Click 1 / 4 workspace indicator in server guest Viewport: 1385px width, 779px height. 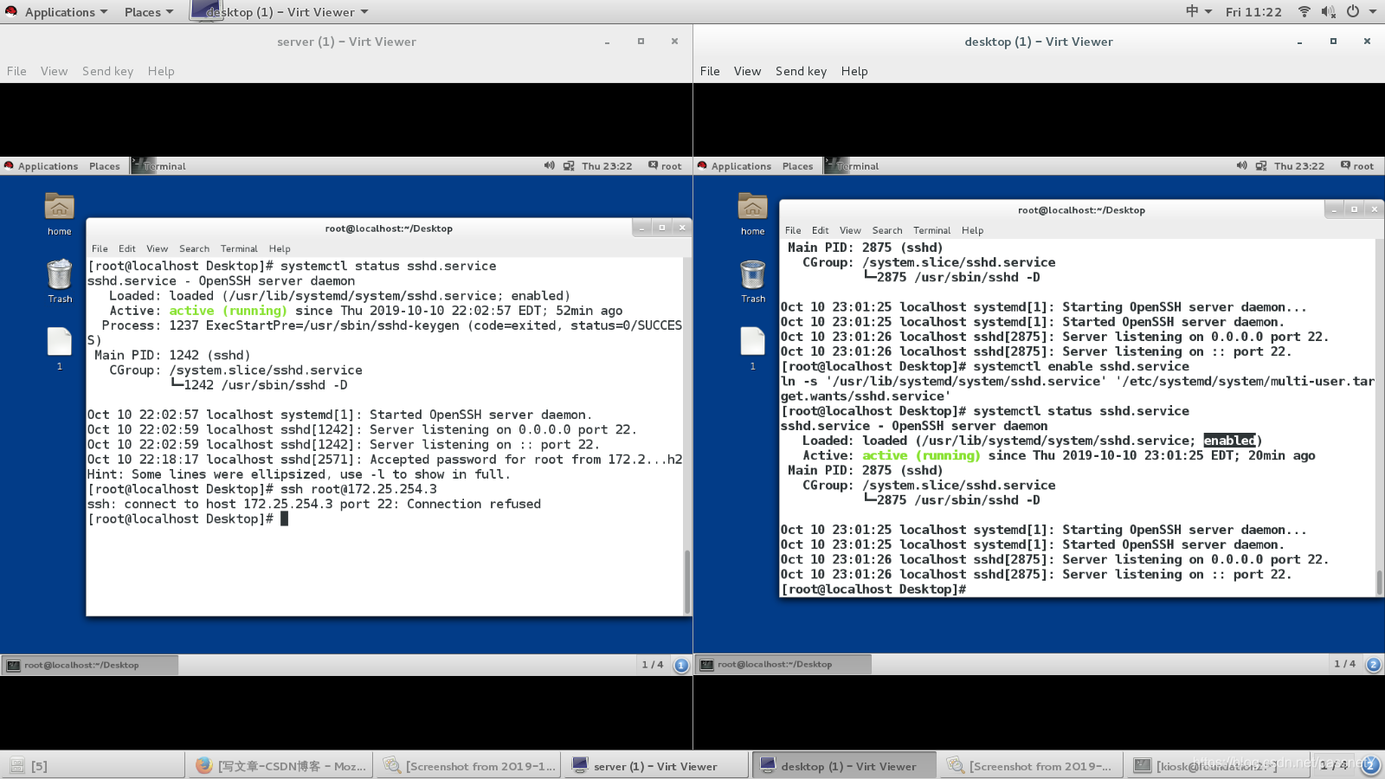652,665
